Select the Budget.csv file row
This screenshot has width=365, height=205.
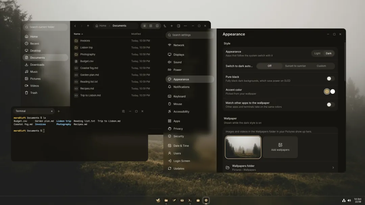click(118, 61)
